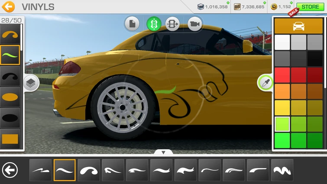Viewport: 327px width, 184px height.
Task: Pick medium lime middle swatch
Action: [298, 124]
